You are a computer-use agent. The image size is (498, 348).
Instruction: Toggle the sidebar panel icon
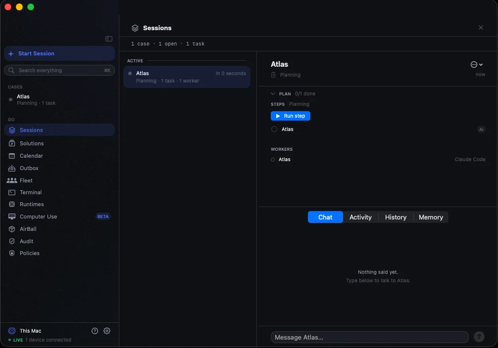pyautogui.click(x=108, y=39)
